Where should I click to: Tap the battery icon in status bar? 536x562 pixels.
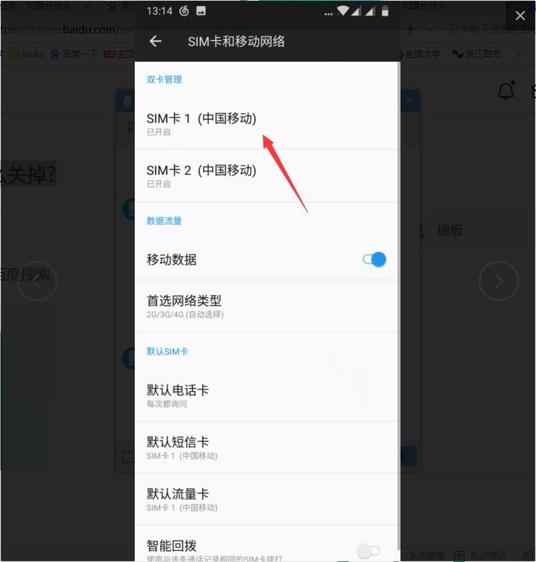pos(385,11)
